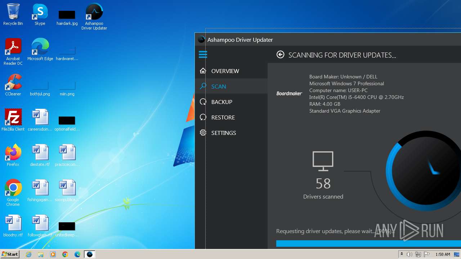The image size is (461, 259).
Task: Click the Scan magnifier icon
Action: pos(203,86)
